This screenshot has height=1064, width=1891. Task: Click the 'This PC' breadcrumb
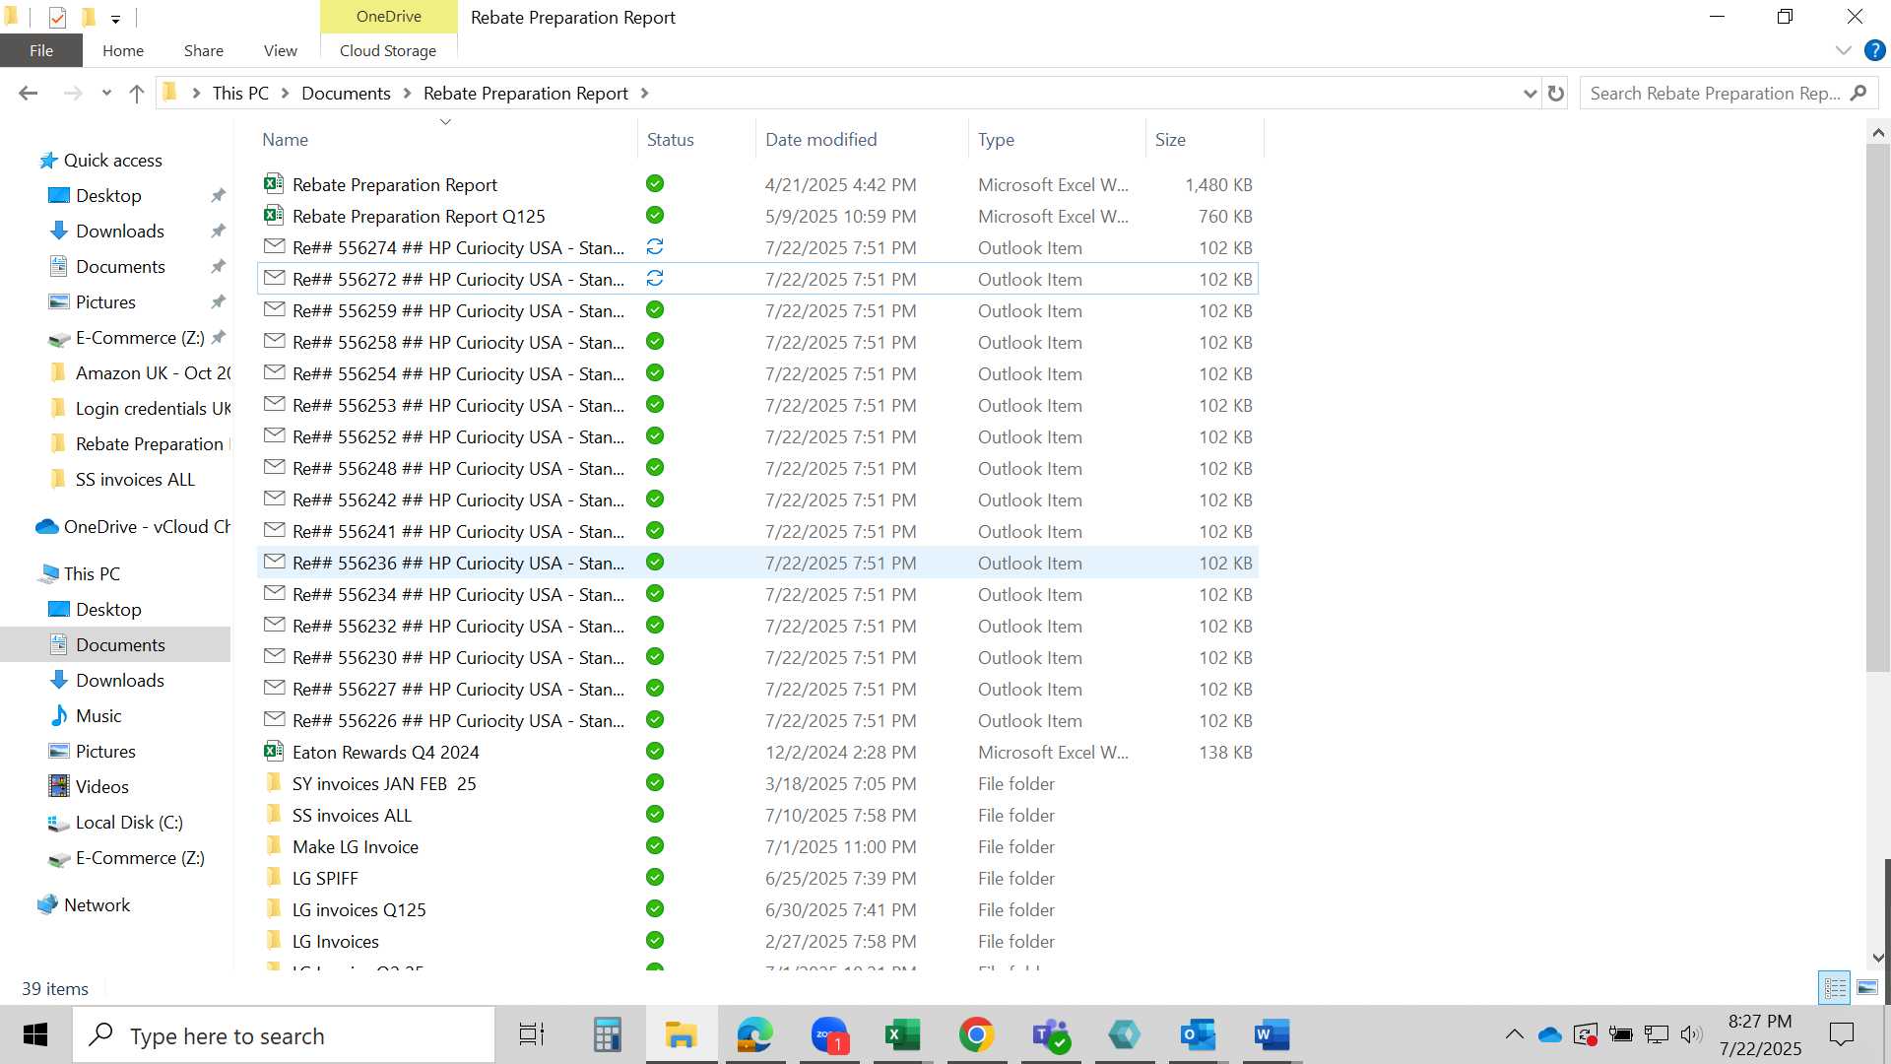(240, 93)
